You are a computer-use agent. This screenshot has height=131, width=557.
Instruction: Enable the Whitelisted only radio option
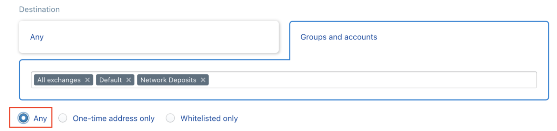click(170, 118)
